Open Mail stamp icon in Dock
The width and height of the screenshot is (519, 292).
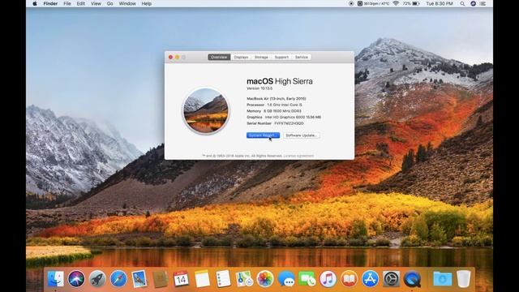click(x=139, y=278)
